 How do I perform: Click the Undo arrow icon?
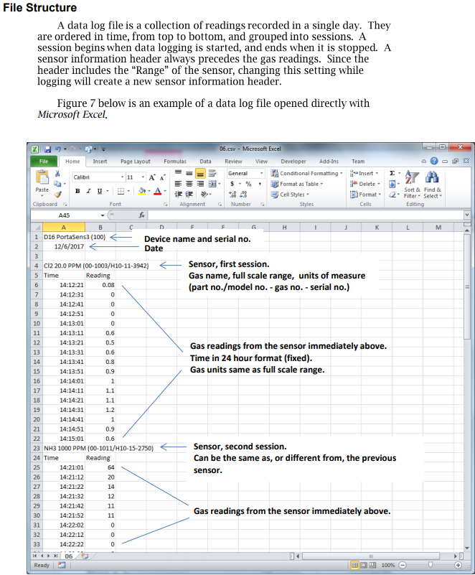[58, 149]
